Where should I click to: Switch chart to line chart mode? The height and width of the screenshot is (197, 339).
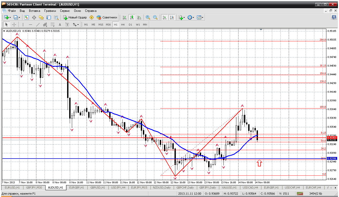tap(139, 17)
